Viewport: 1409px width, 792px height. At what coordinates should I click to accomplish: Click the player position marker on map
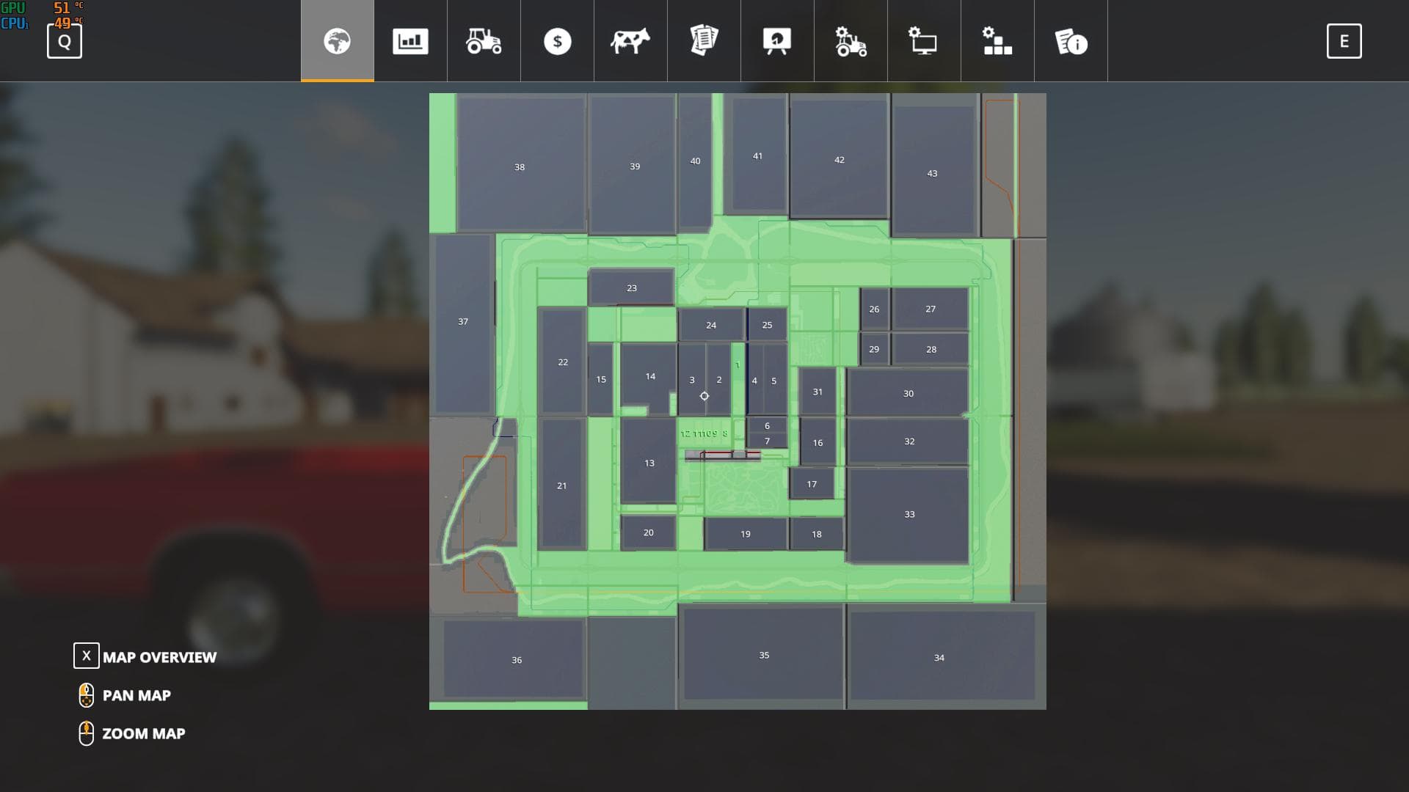(x=704, y=396)
